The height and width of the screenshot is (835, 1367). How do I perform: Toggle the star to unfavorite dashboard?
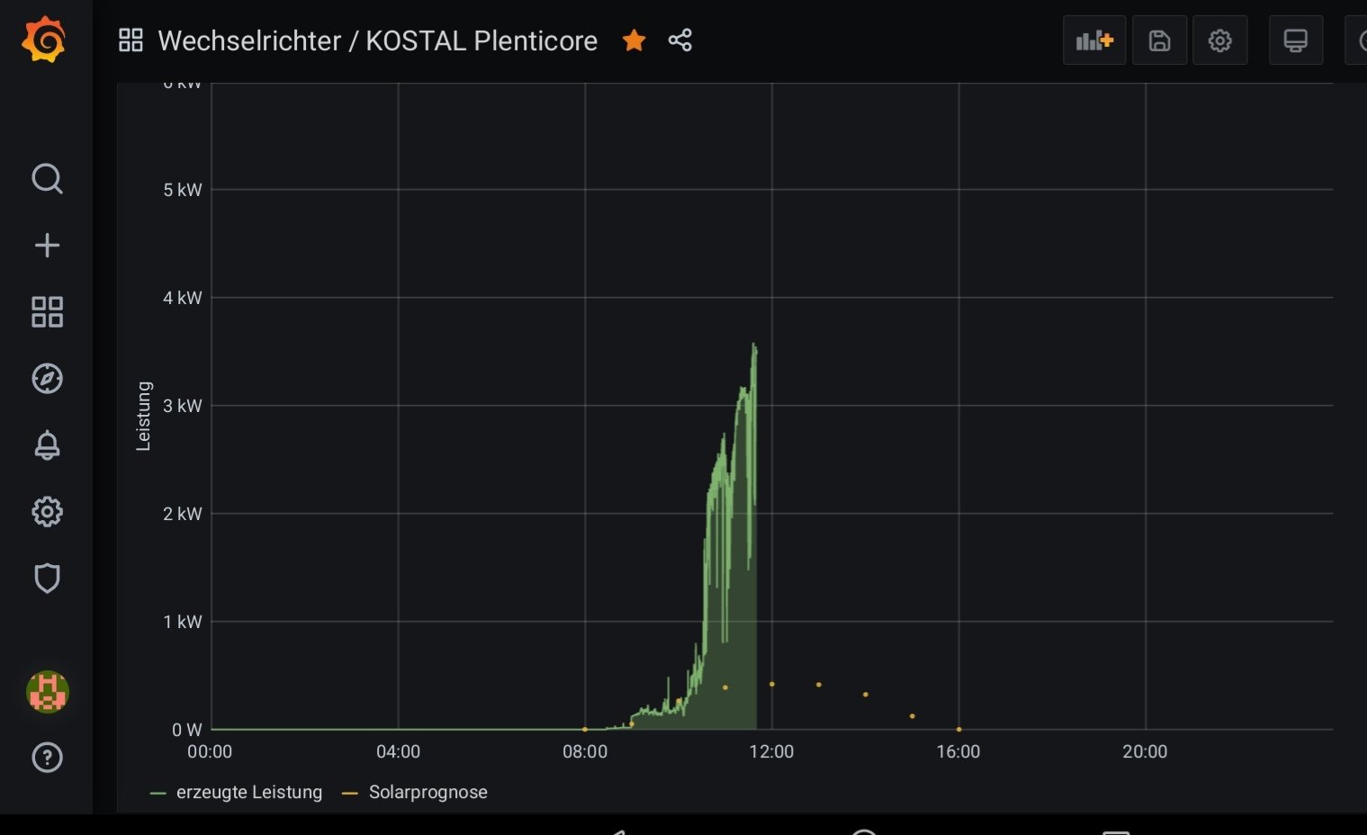click(x=634, y=40)
